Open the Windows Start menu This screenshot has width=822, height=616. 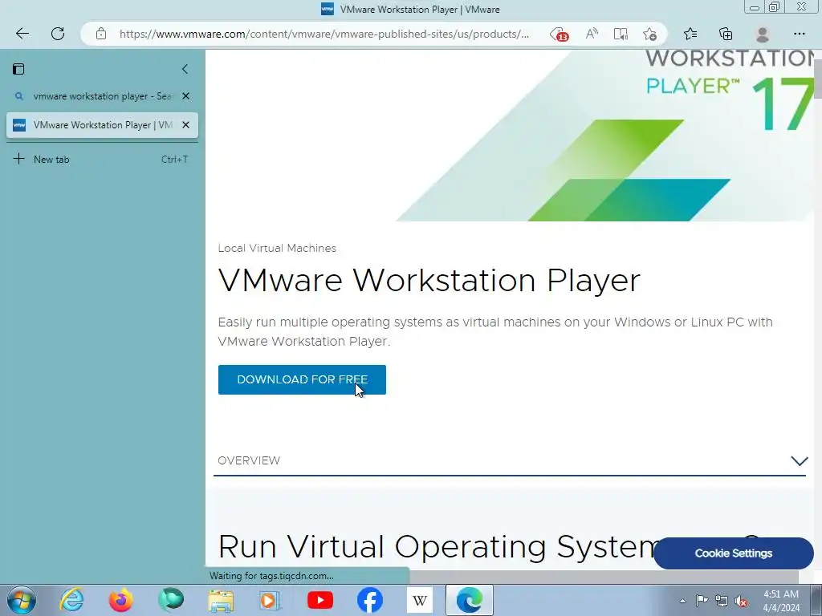tap(22, 600)
